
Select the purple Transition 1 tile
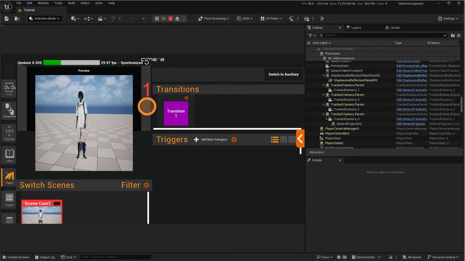point(176,113)
